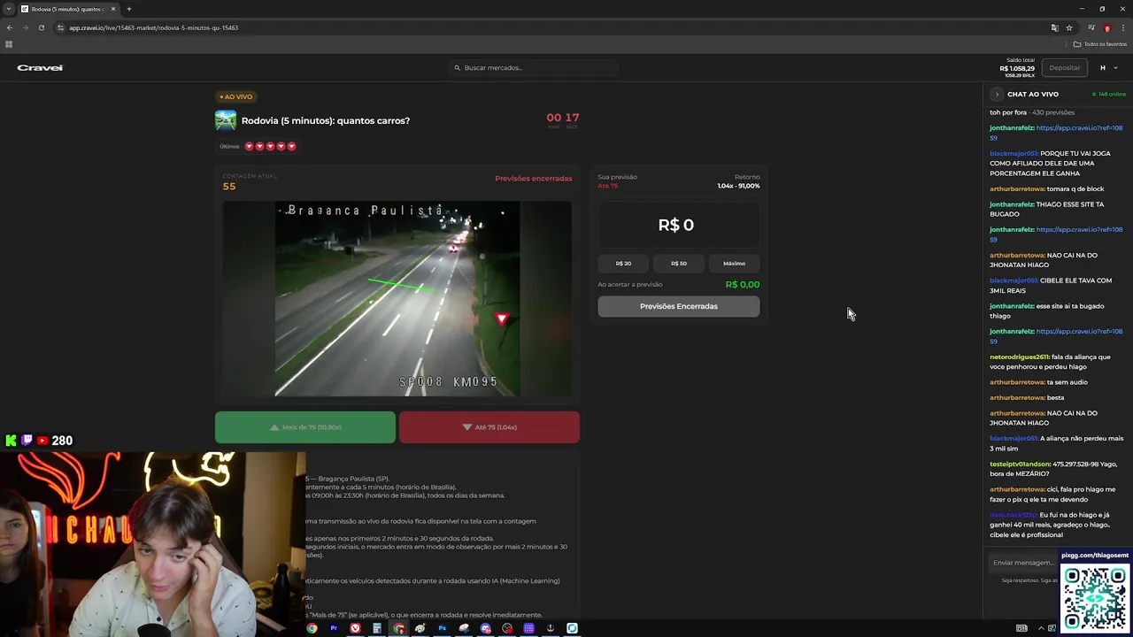Click the Kick icon in the stream overlay
The height and width of the screenshot is (637, 1133).
pos(11,441)
